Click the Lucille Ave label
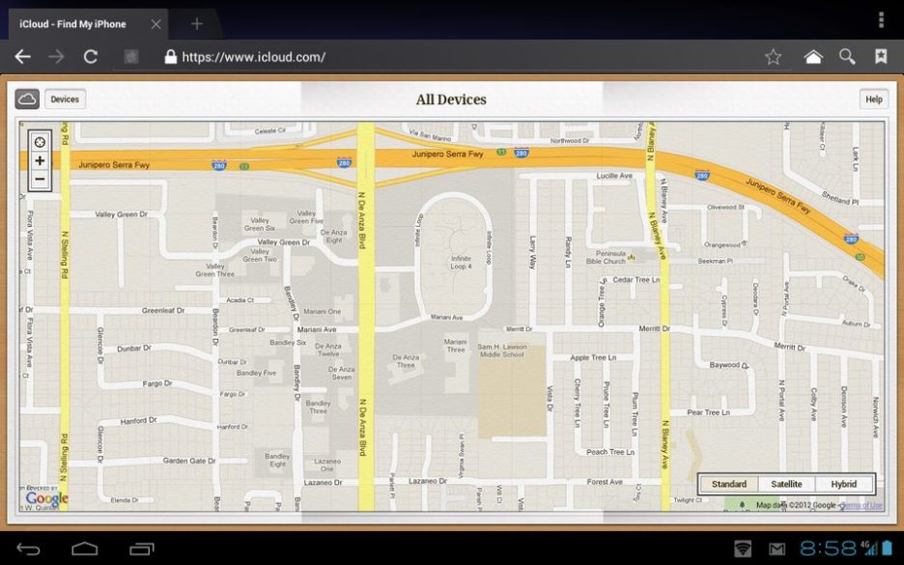 (x=614, y=175)
